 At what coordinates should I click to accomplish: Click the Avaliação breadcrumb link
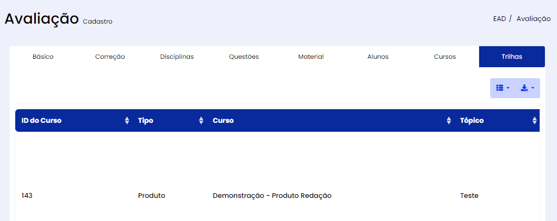click(x=533, y=19)
